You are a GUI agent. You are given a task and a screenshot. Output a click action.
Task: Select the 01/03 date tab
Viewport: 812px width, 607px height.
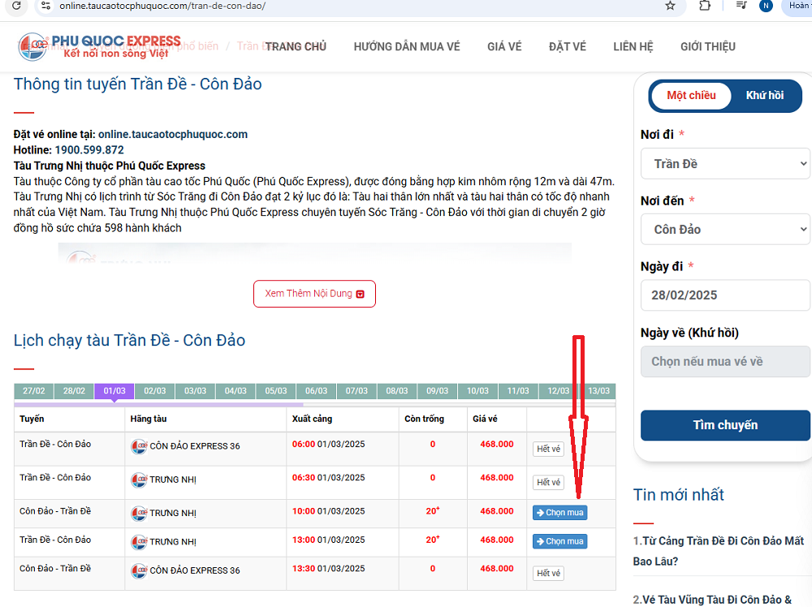click(x=114, y=390)
